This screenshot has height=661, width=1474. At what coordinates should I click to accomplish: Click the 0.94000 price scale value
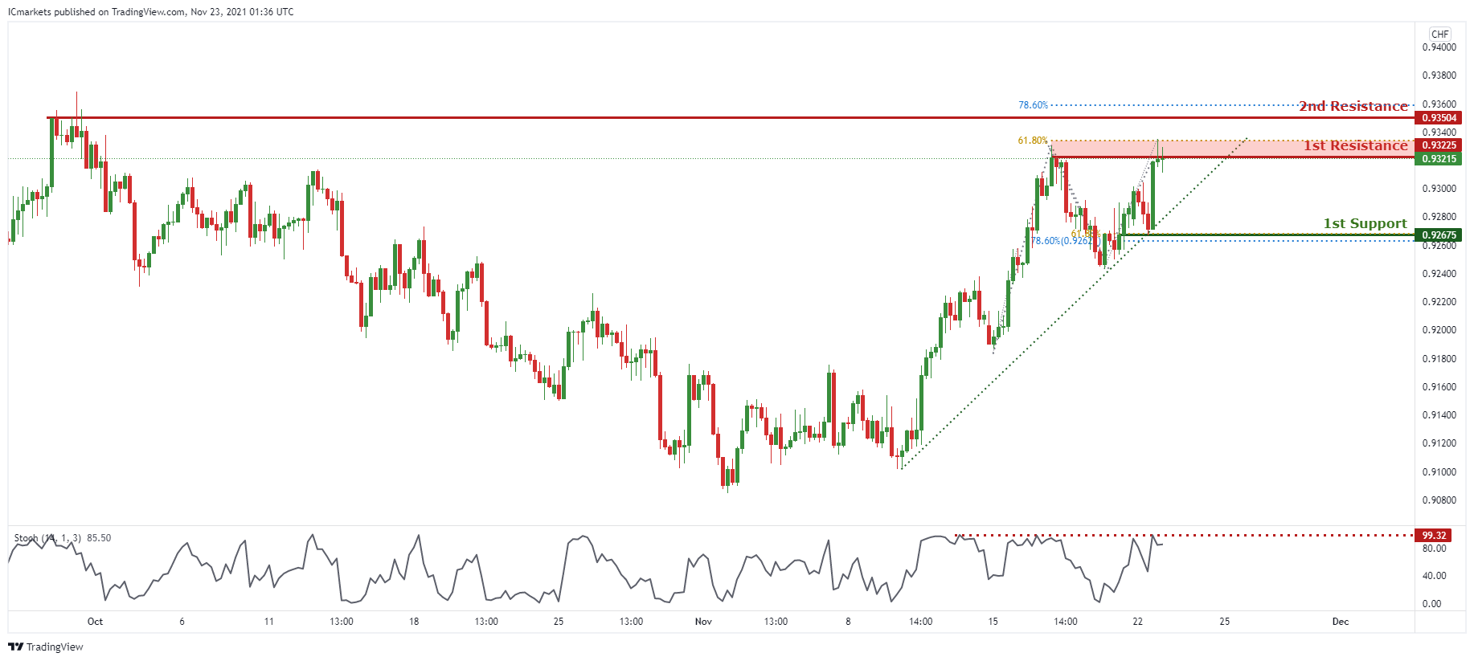point(1439,47)
